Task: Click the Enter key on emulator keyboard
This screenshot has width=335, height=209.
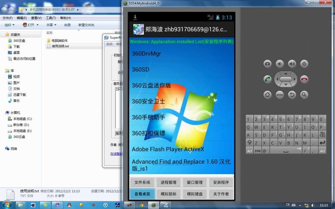Action: [322, 142]
